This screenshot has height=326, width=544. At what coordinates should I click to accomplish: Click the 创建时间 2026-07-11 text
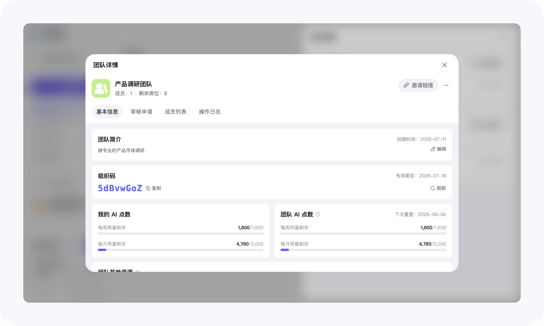pos(421,139)
